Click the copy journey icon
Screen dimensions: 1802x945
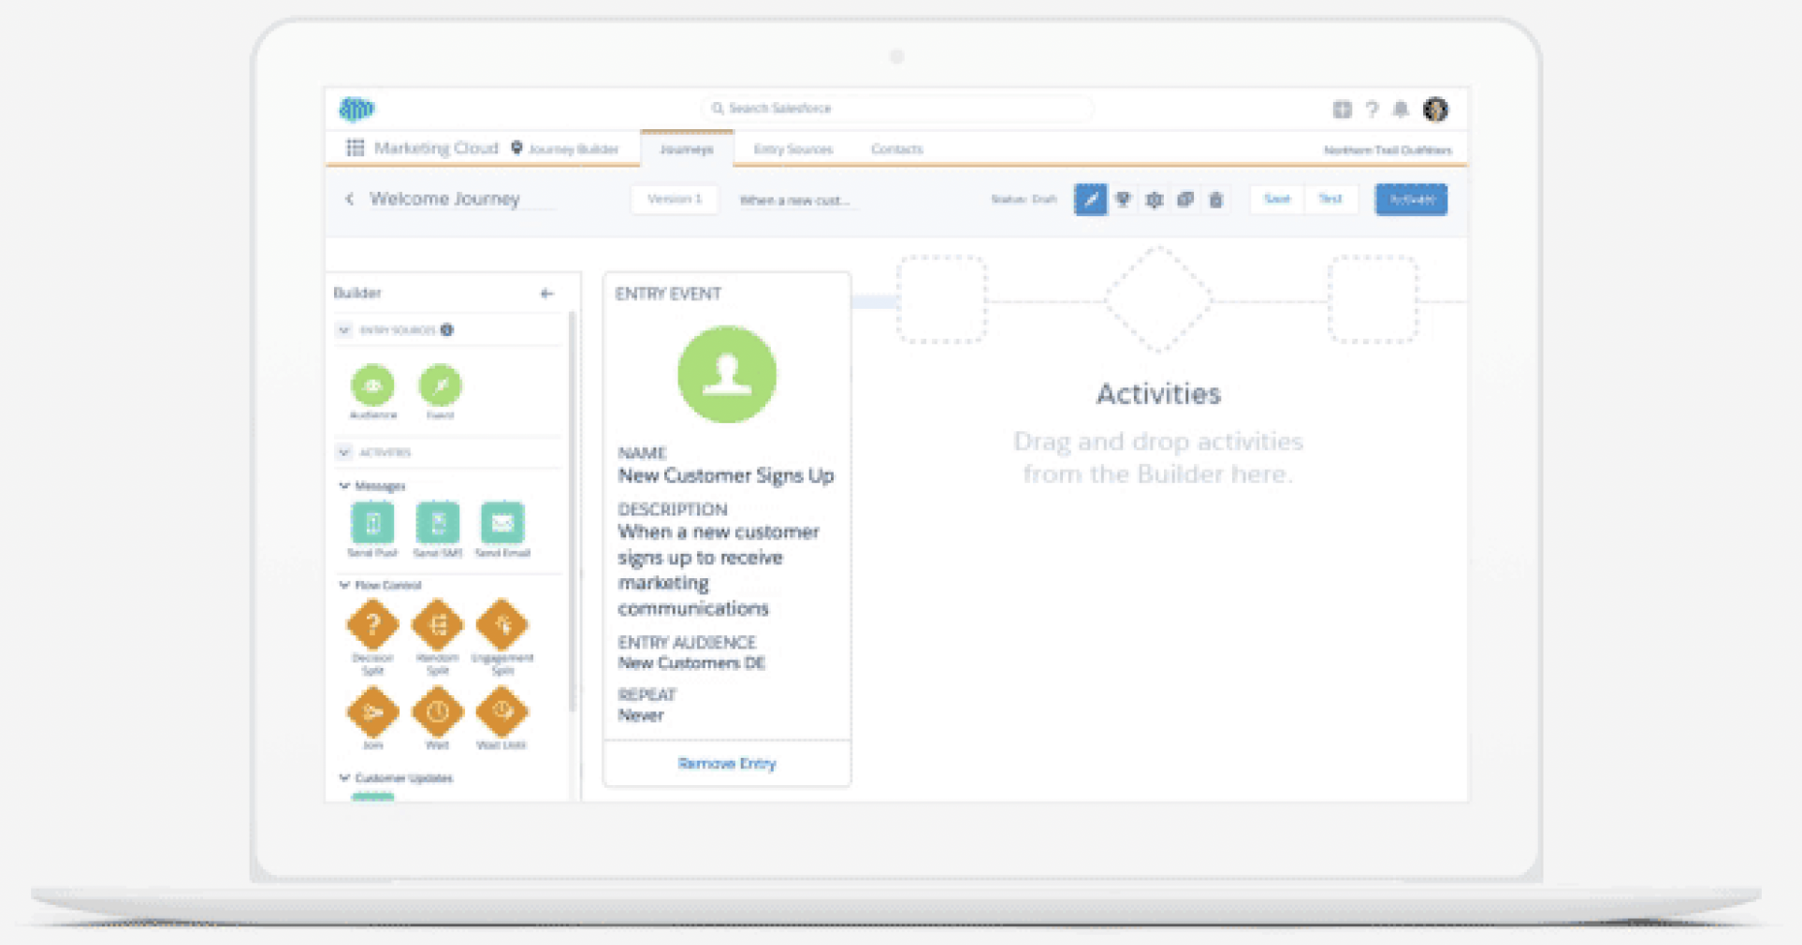1185,199
